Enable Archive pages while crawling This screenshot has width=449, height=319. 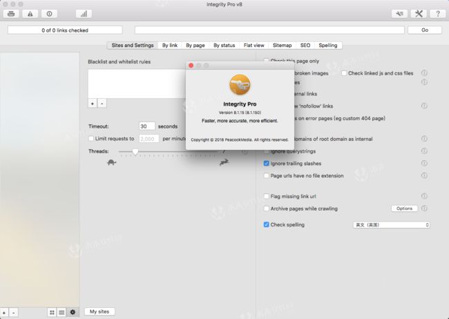[267, 209]
